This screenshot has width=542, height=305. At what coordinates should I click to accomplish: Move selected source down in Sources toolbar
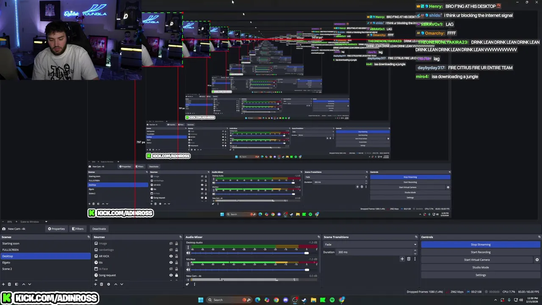[x=122, y=284]
